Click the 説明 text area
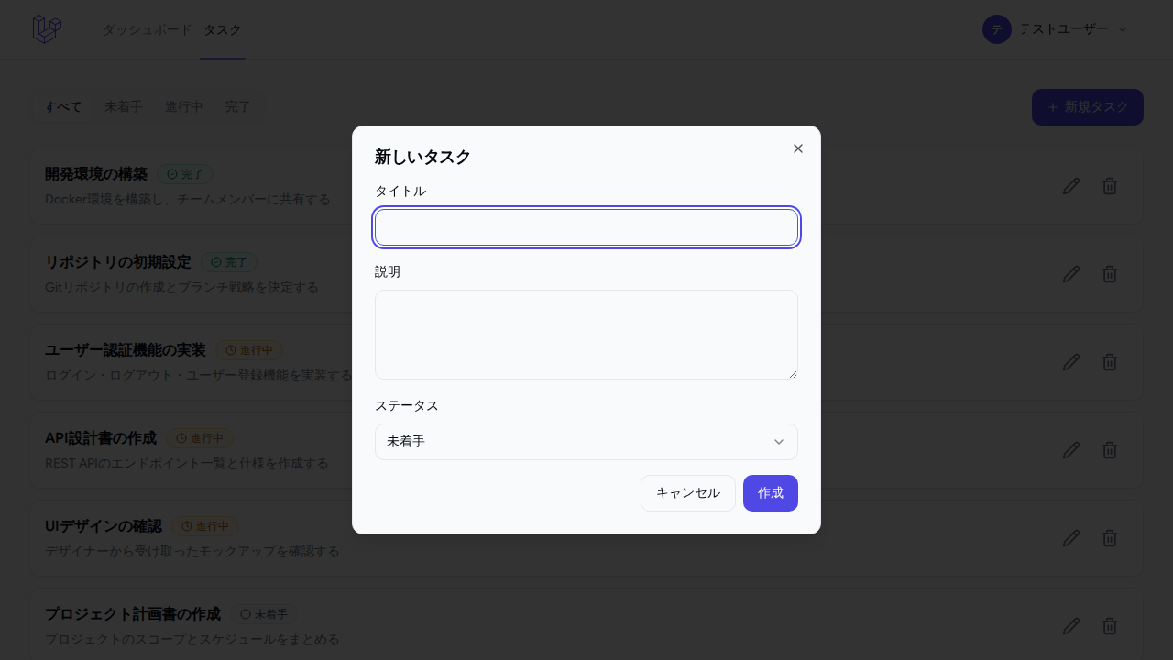The width and height of the screenshot is (1173, 660). tap(586, 335)
